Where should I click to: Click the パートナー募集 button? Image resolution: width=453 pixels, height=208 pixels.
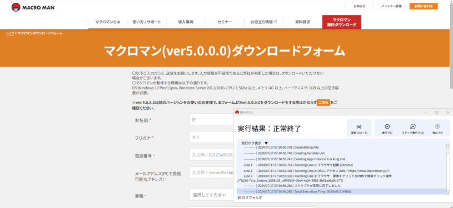(391, 6)
